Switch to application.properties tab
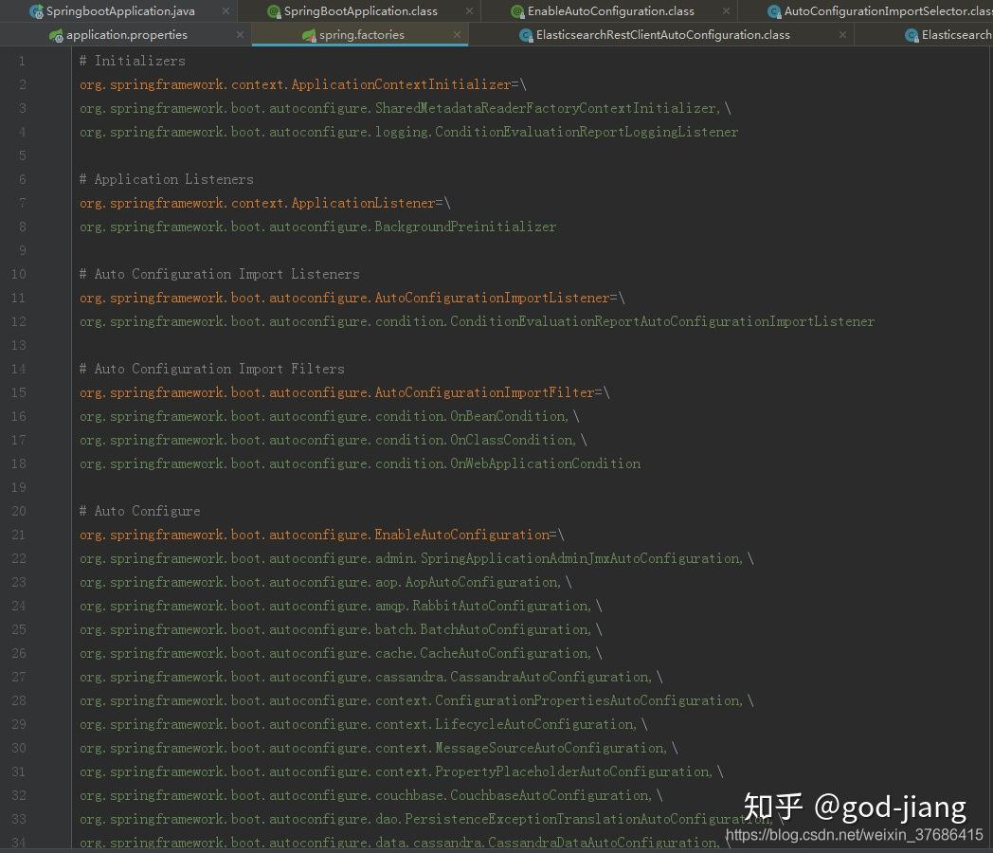 127,35
